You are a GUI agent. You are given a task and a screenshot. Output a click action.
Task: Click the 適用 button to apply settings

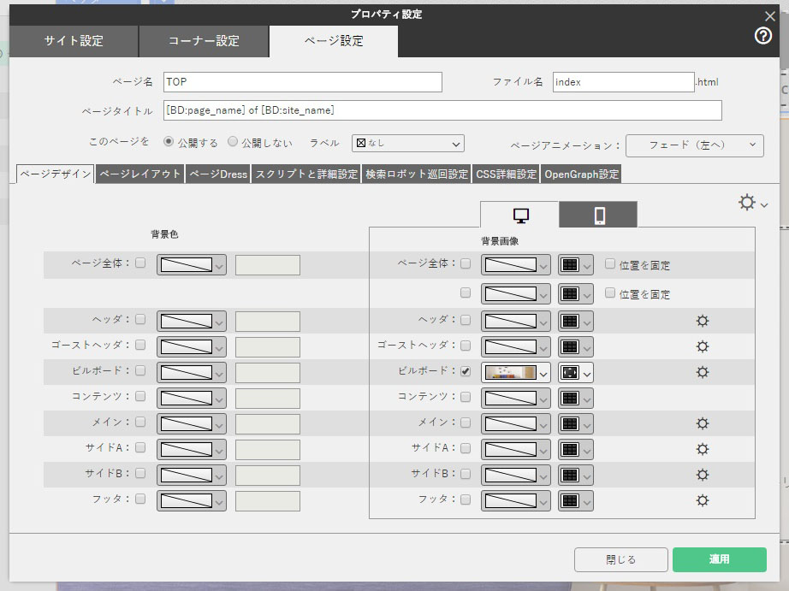click(718, 560)
